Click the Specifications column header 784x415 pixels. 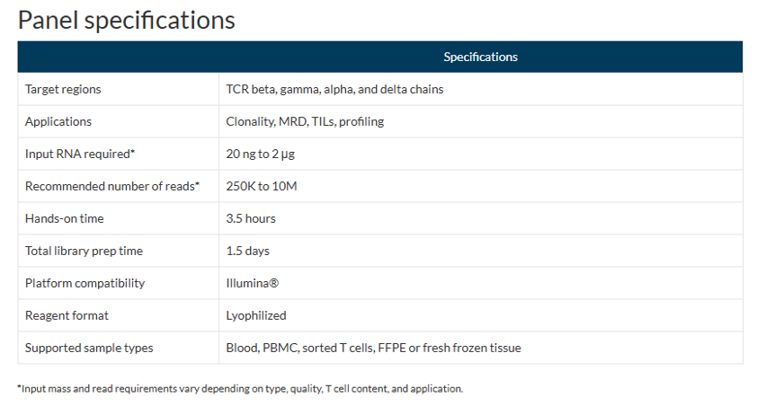tap(480, 57)
